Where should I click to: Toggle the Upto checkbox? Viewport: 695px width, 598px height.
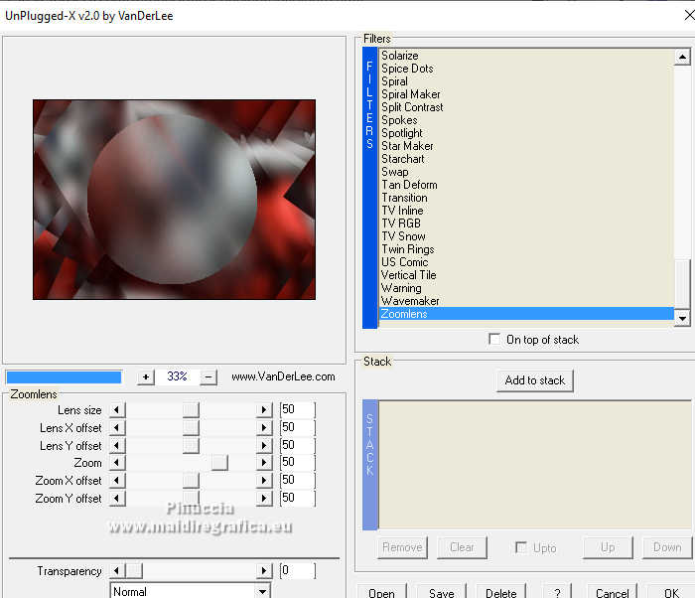click(521, 547)
